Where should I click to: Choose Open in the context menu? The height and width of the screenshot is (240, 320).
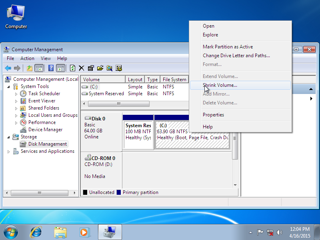click(240, 26)
